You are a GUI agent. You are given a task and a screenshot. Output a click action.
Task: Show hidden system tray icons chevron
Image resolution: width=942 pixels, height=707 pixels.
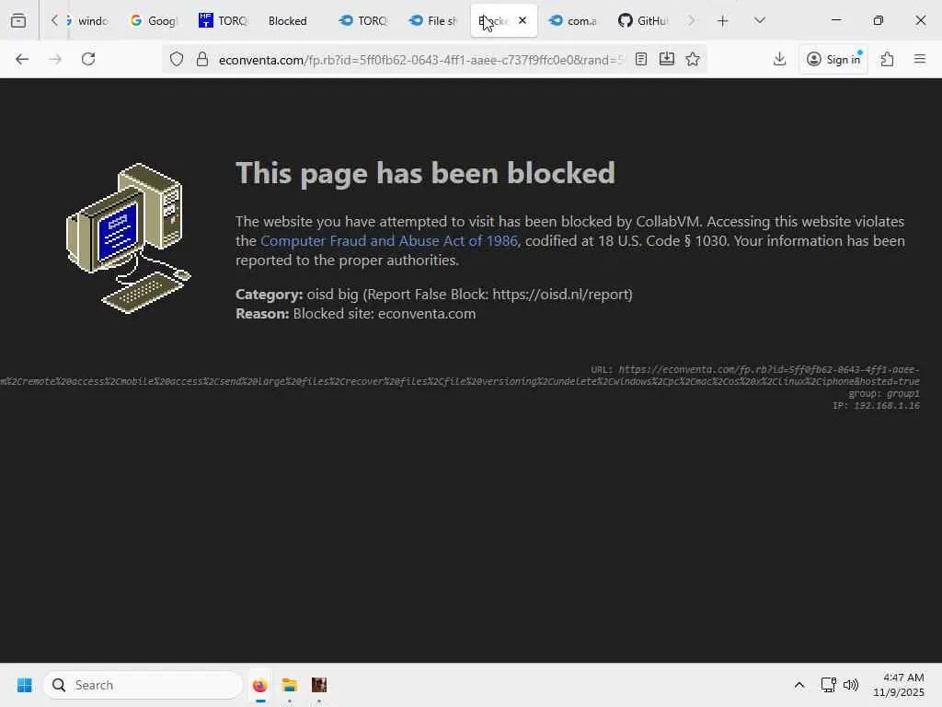point(799,685)
